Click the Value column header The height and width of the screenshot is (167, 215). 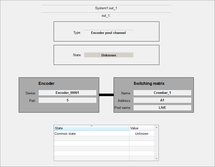coord(142,128)
